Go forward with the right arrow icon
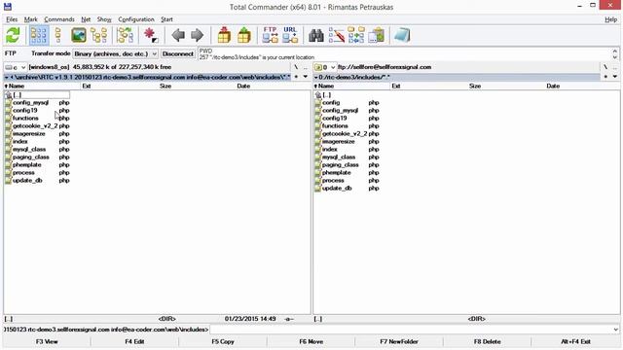 click(197, 35)
